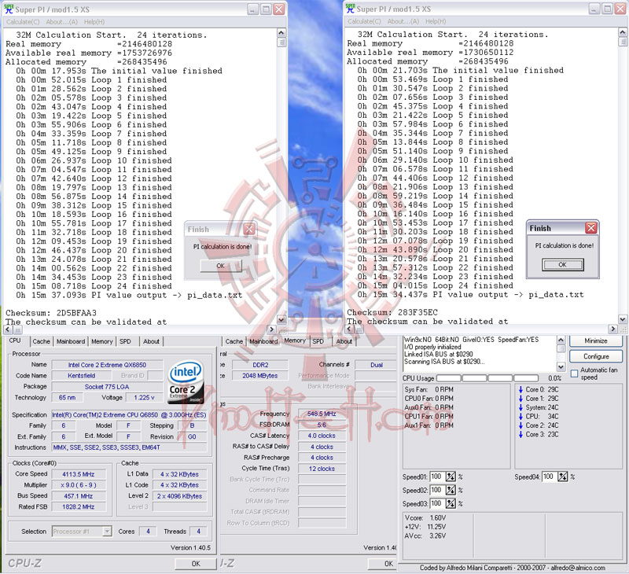Click Core Speed value 4113.5 MHz
The width and height of the screenshot is (629, 574).
[x=79, y=474]
